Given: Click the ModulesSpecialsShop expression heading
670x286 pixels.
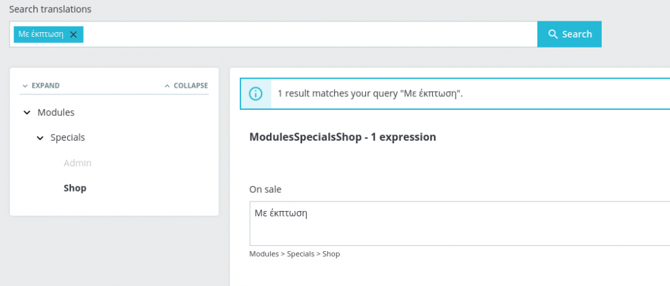Looking at the screenshot, I should (x=342, y=137).
